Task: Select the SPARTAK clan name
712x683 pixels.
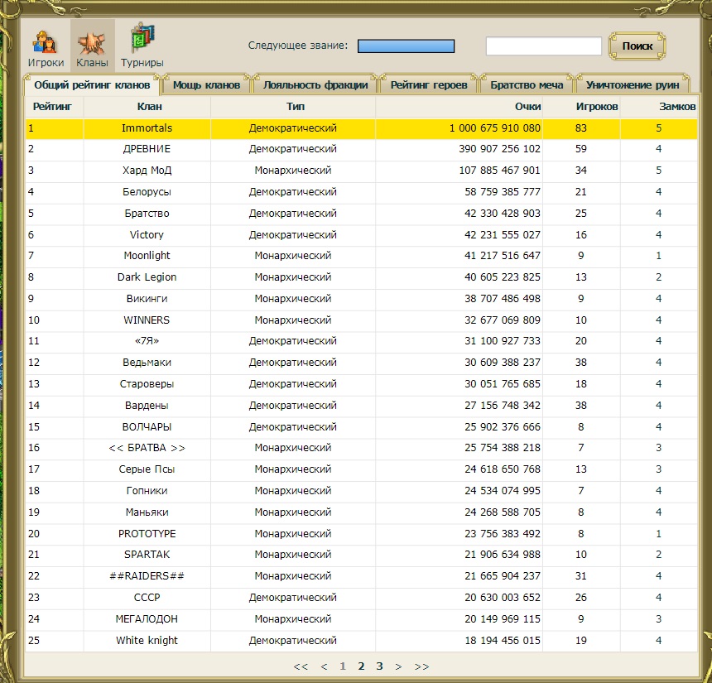Action: click(x=147, y=555)
